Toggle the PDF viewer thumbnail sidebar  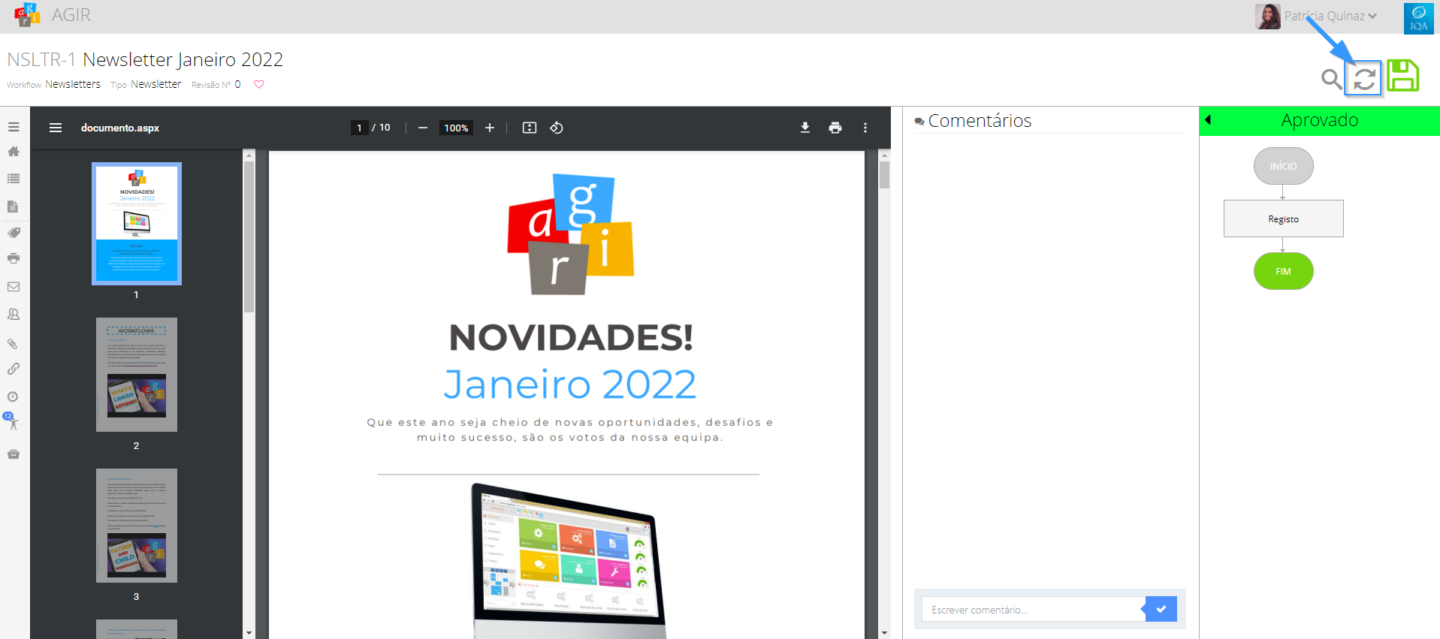tap(56, 128)
